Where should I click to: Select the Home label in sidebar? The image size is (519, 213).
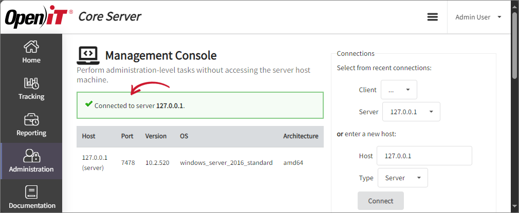[31, 60]
